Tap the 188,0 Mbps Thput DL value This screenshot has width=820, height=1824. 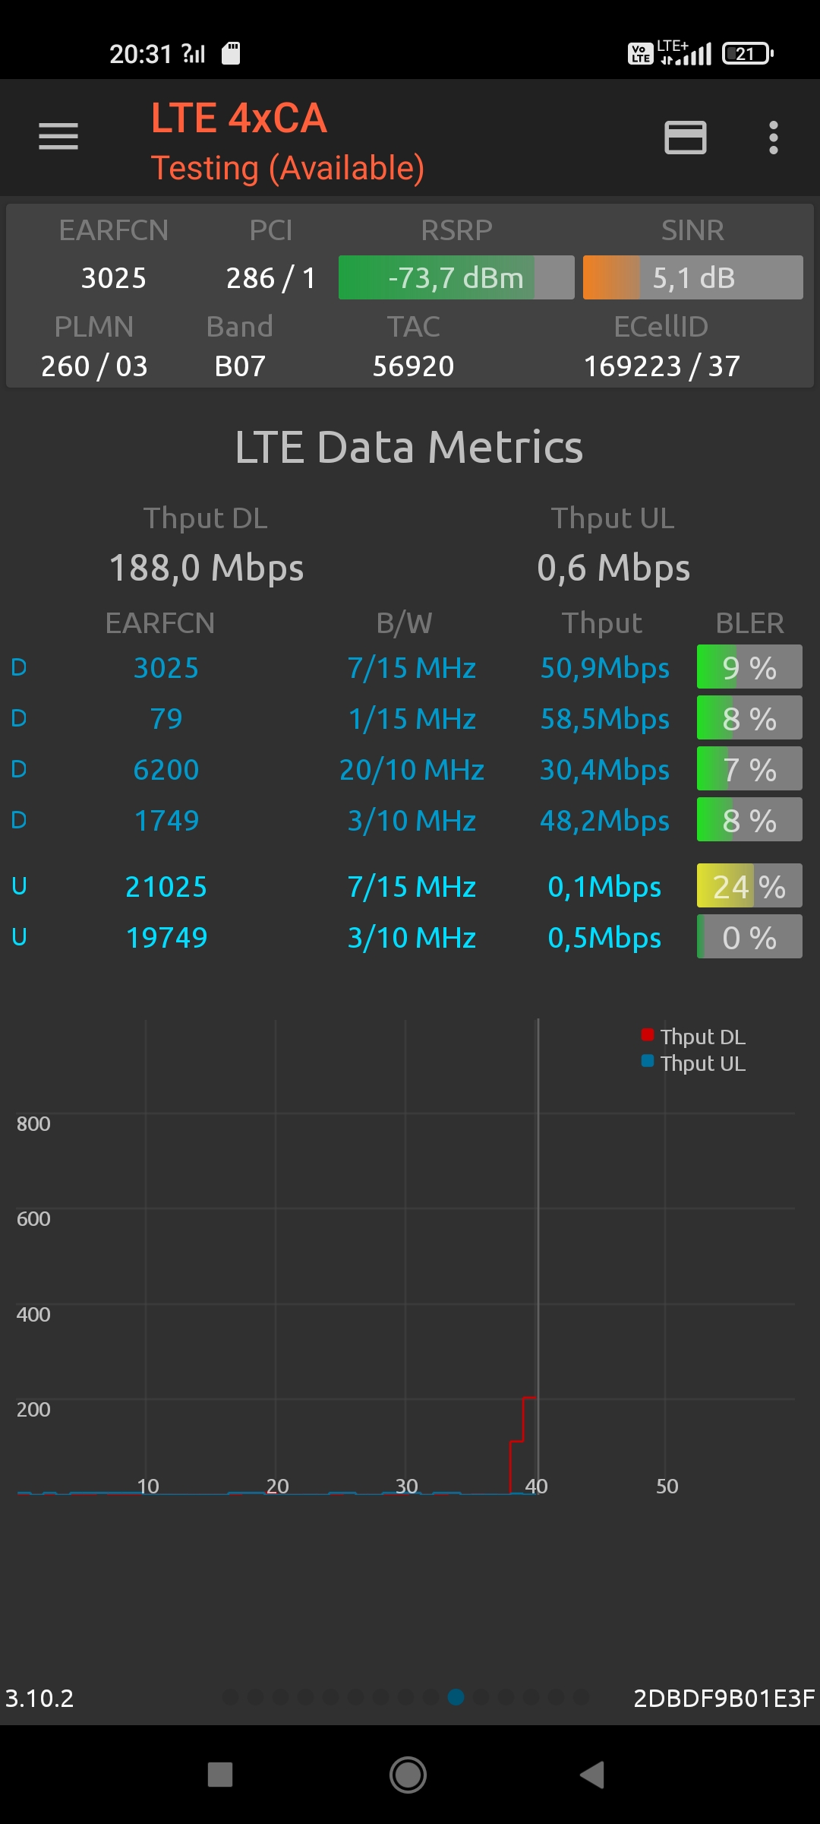(x=207, y=568)
